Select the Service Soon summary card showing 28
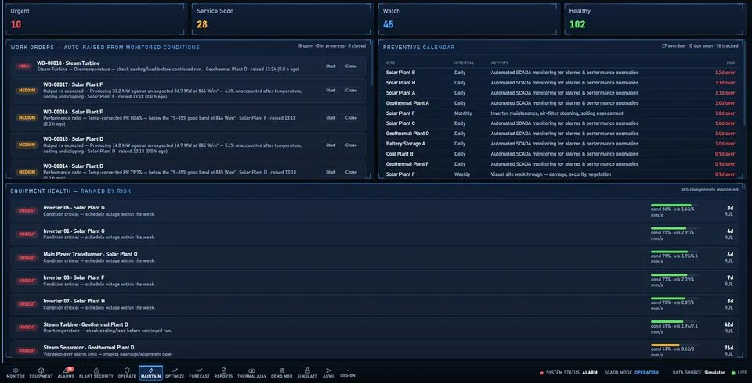 coord(281,19)
